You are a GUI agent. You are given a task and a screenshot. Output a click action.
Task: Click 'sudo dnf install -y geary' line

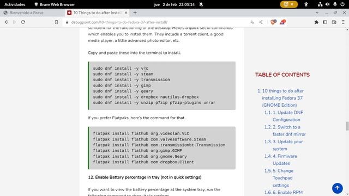tap(123, 91)
